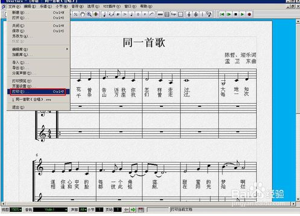This screenshot has height=216, width=300.
Task: Choose 另存为 from the file menu
Action: (38, 36)
